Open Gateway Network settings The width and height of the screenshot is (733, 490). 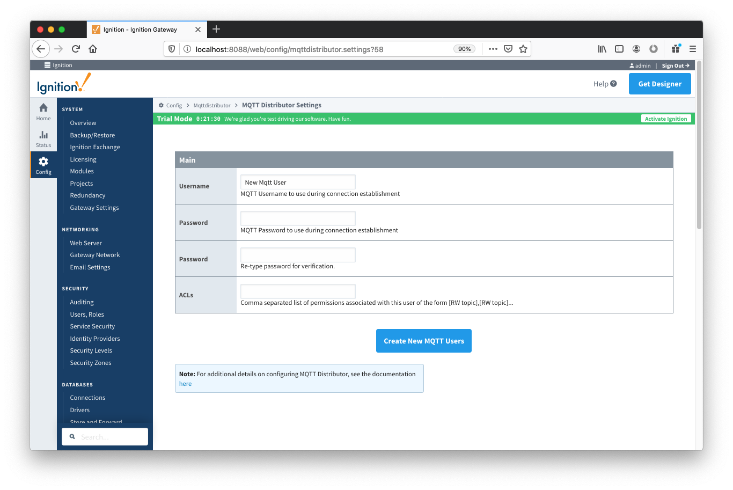pos(95,255)
